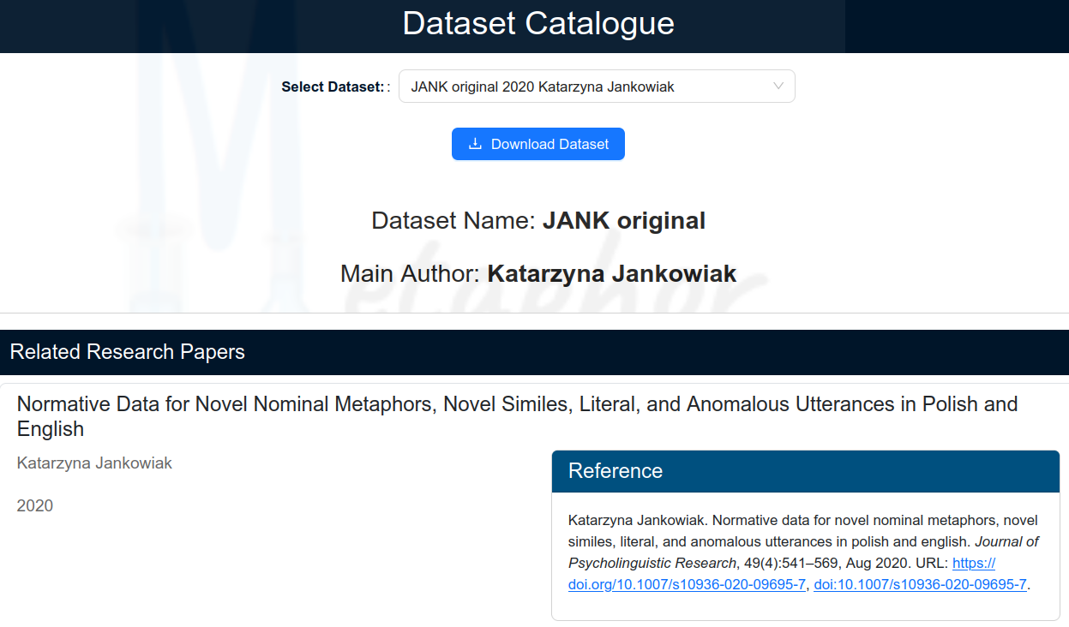1069x627 pixels.
Task: Click the Dataset Catalogue page heading
Action: pyautogui.click(x=538, y=24)
